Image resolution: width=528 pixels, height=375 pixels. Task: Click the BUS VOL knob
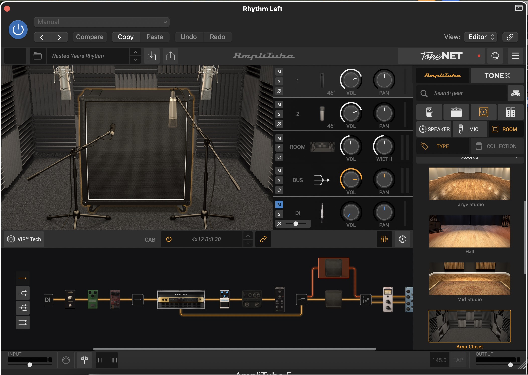tap(351, 179)
